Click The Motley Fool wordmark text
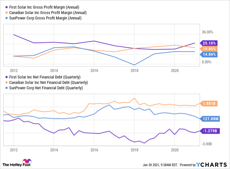This screenshot has height=169, width=230. tap(12, 164)
